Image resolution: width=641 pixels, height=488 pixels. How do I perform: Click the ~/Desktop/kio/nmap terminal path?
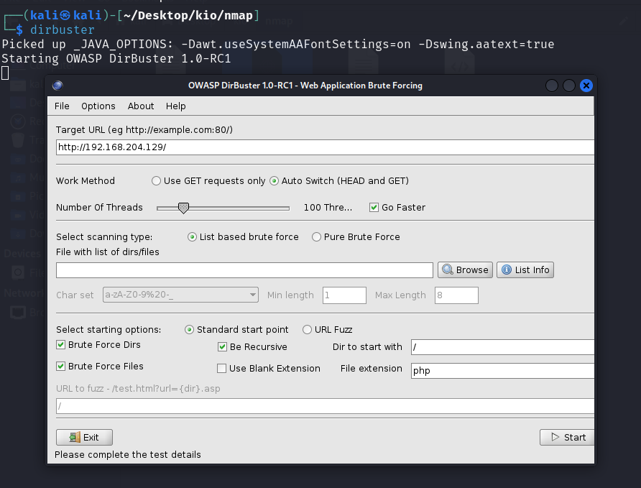tap(188, 16)
